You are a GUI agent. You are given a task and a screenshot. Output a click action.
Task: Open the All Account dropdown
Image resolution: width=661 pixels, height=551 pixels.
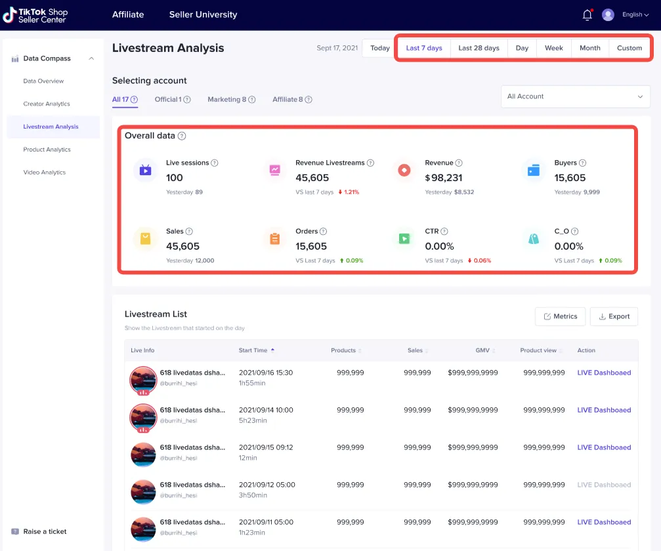tap(575, 96)
